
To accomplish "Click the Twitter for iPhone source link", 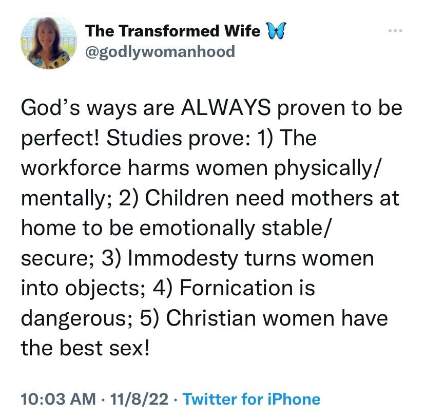I will [252, 399].
